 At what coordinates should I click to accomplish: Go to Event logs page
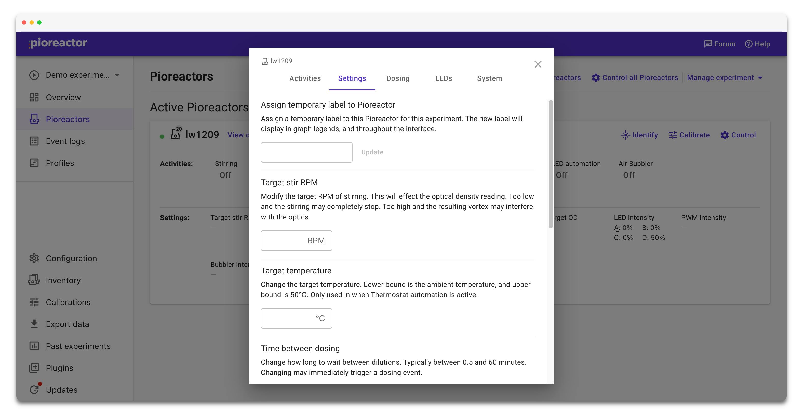point(75,141)
